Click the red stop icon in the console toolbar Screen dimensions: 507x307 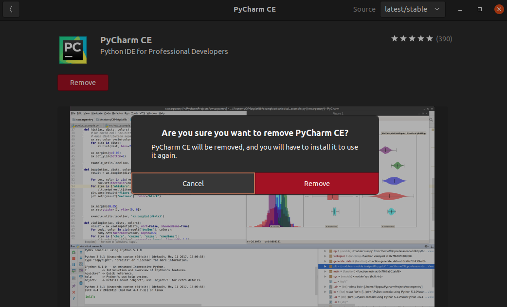(x=73, y=258)
